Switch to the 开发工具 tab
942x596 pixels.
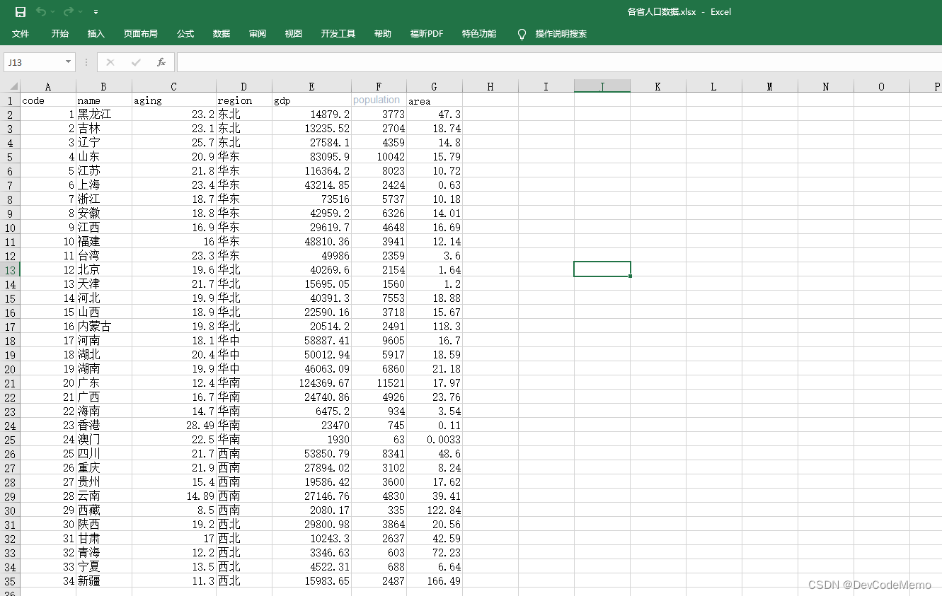pyautogui.click(x=338, y=33)
